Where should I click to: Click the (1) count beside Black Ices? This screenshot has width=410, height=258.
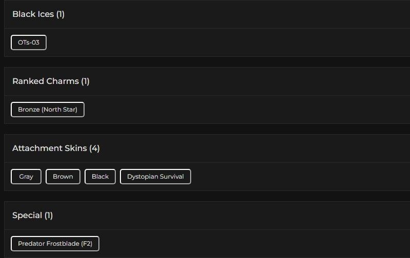click(60, 14)
